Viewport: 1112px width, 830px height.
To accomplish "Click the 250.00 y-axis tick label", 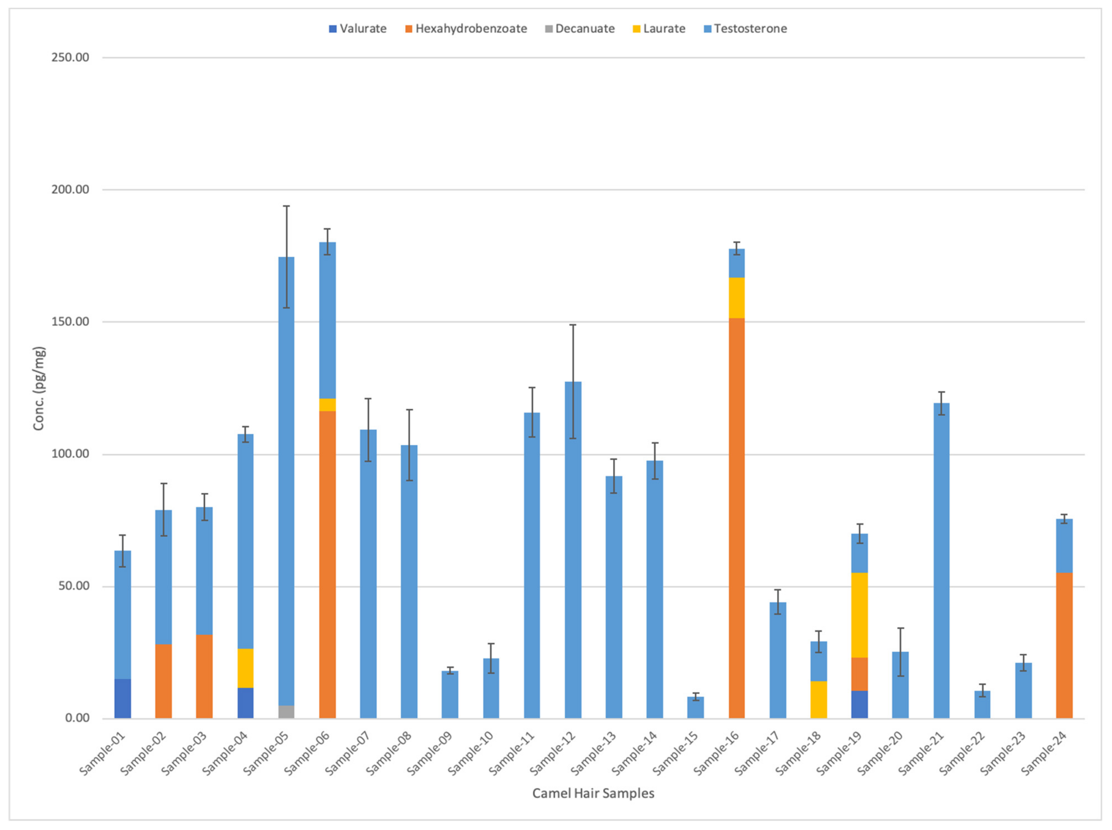I will click(70, 57).
